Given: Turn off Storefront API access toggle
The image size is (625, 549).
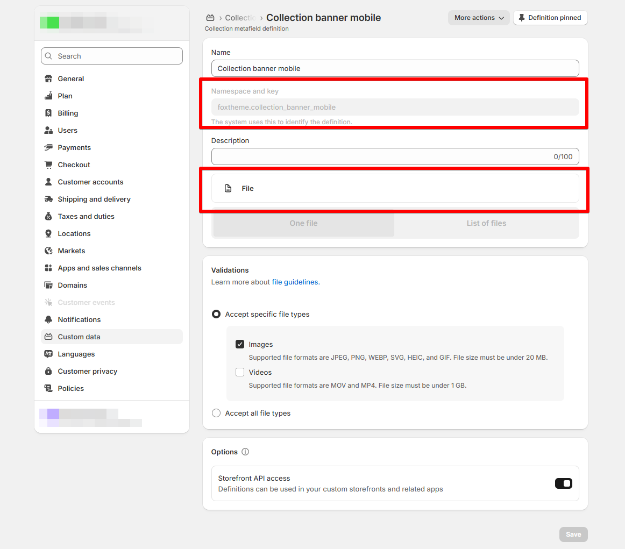Looking at the screenshot, I should 563,483.
